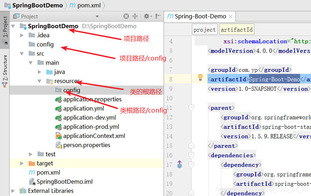
Task: Click the pom.xml breadcrumb in navigation bar
Action: (x=89, y=5)
